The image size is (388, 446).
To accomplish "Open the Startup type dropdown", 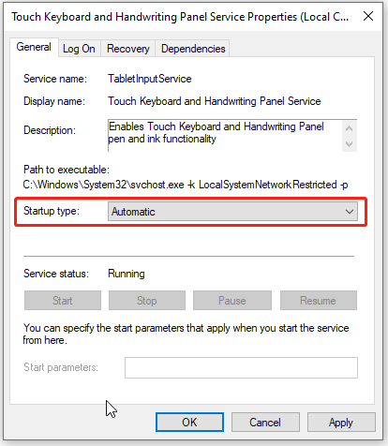I will [232, 212].
